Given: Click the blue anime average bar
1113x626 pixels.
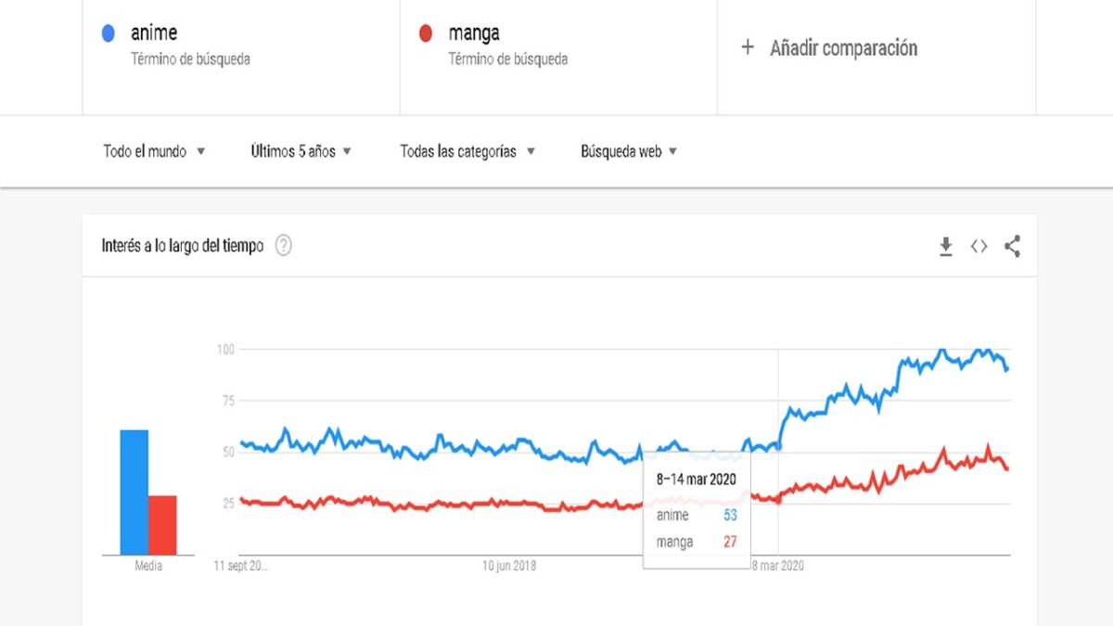Looking at the screenshot, I should click(134, 492).
